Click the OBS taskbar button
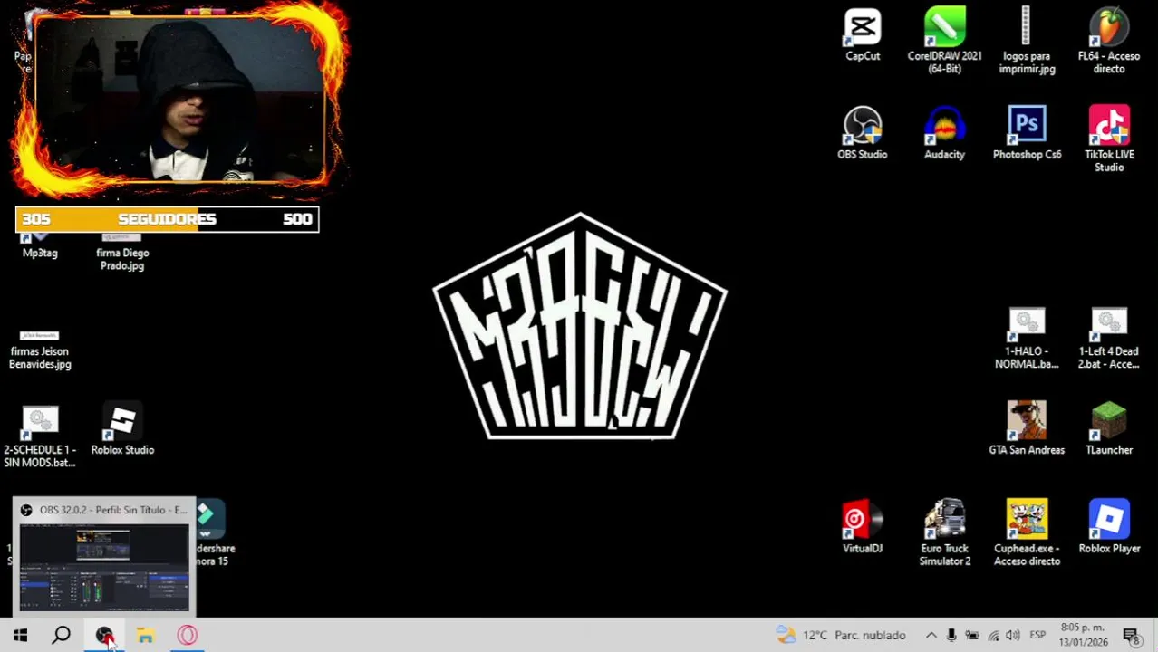This screenshot has height=652, width=1158. [104, 635]
